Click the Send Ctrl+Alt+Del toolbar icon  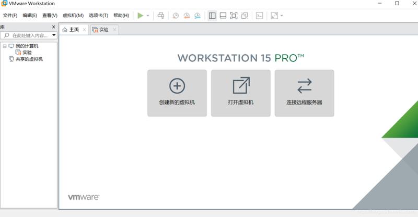click(x=161, y=16)
